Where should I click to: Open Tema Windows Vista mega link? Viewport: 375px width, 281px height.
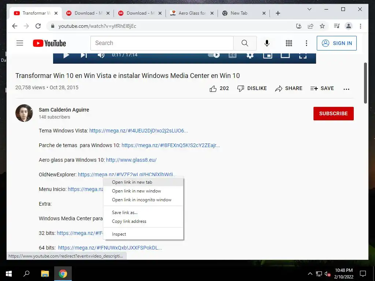138,131
